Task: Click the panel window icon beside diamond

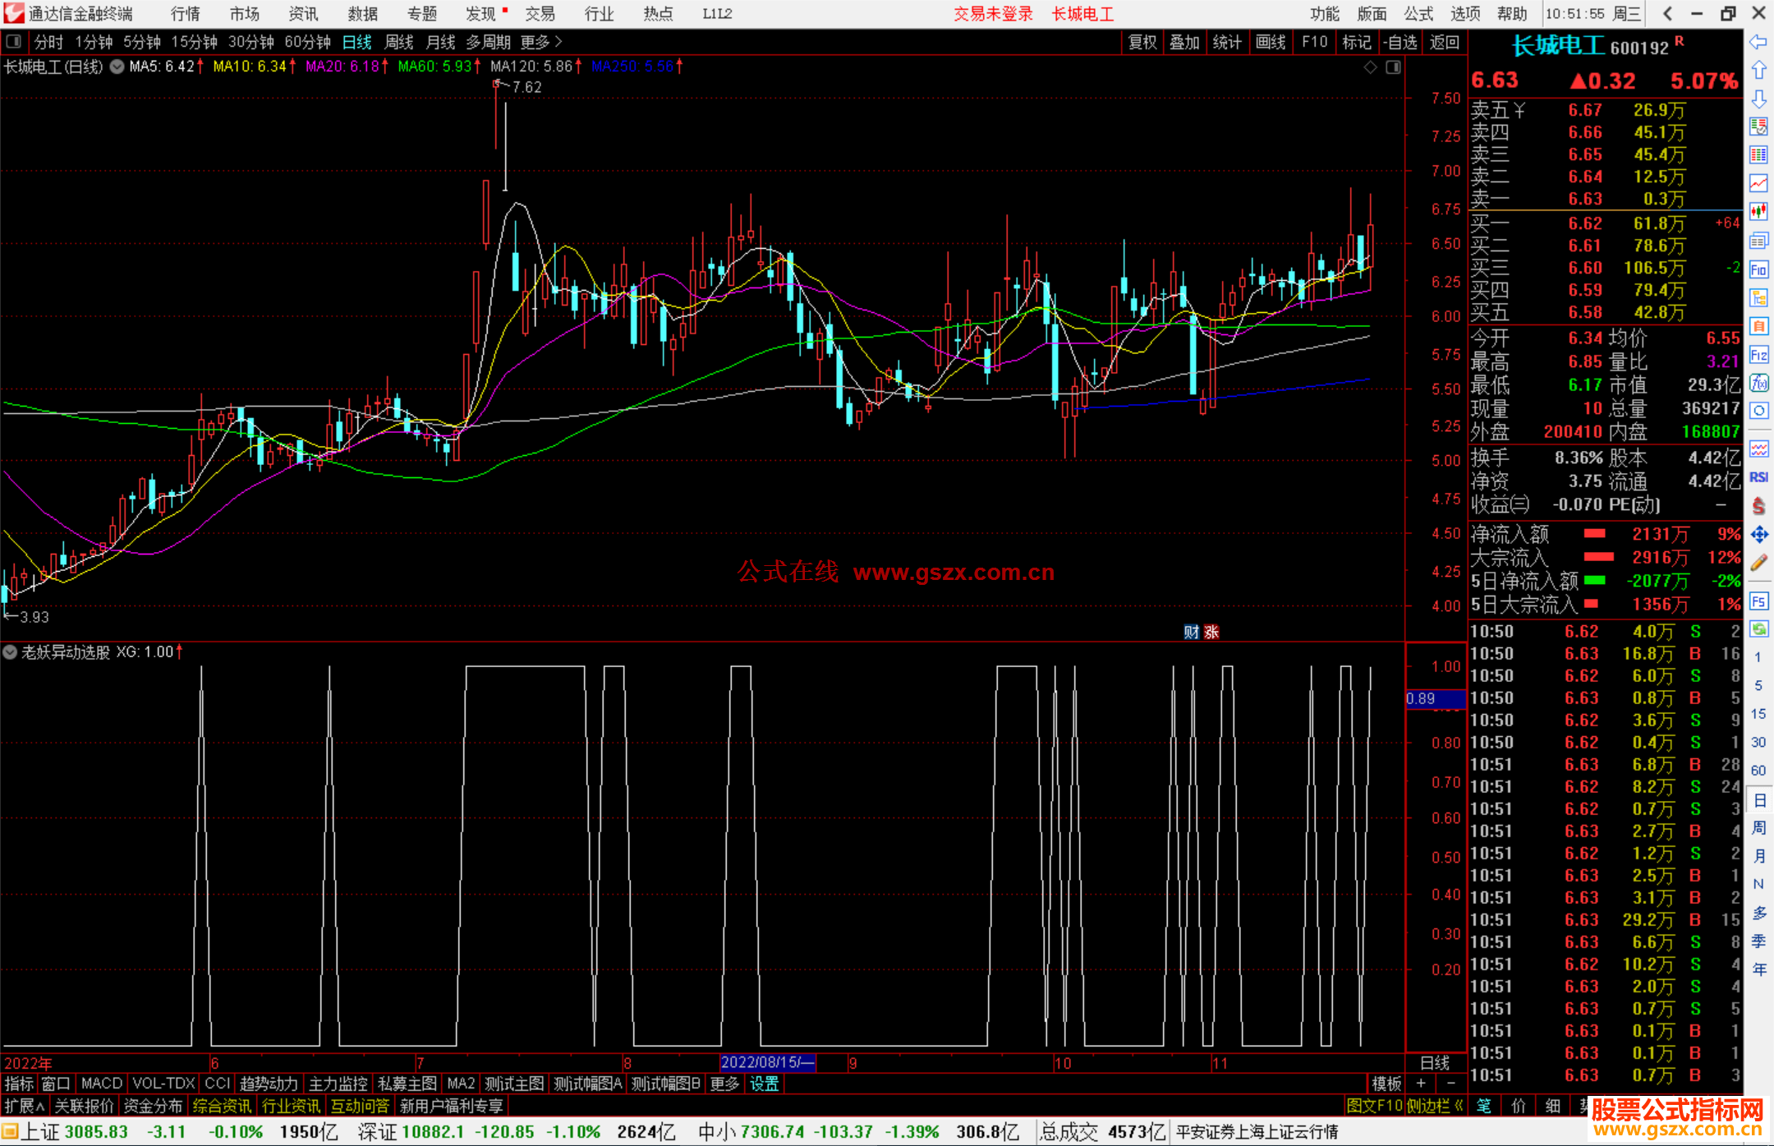Action: (x=1393, y=67)
